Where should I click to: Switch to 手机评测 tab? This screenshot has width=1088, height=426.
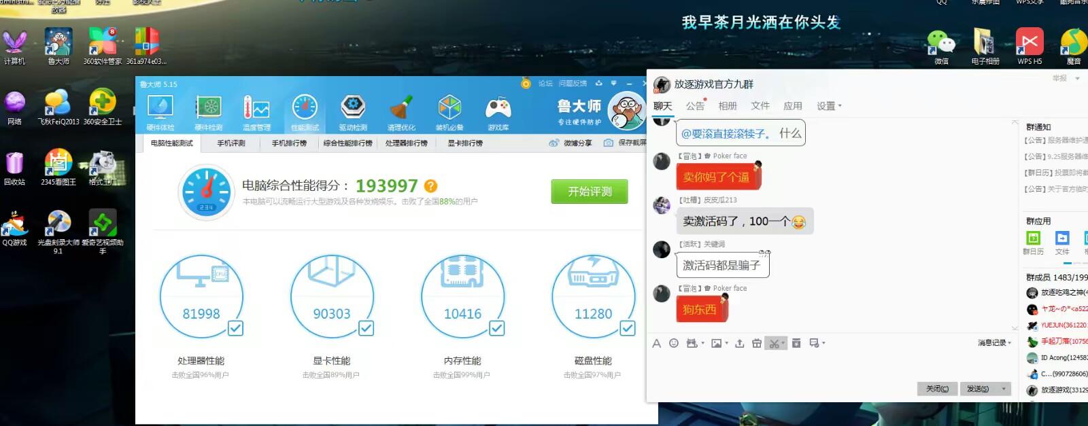coord(231,143)
